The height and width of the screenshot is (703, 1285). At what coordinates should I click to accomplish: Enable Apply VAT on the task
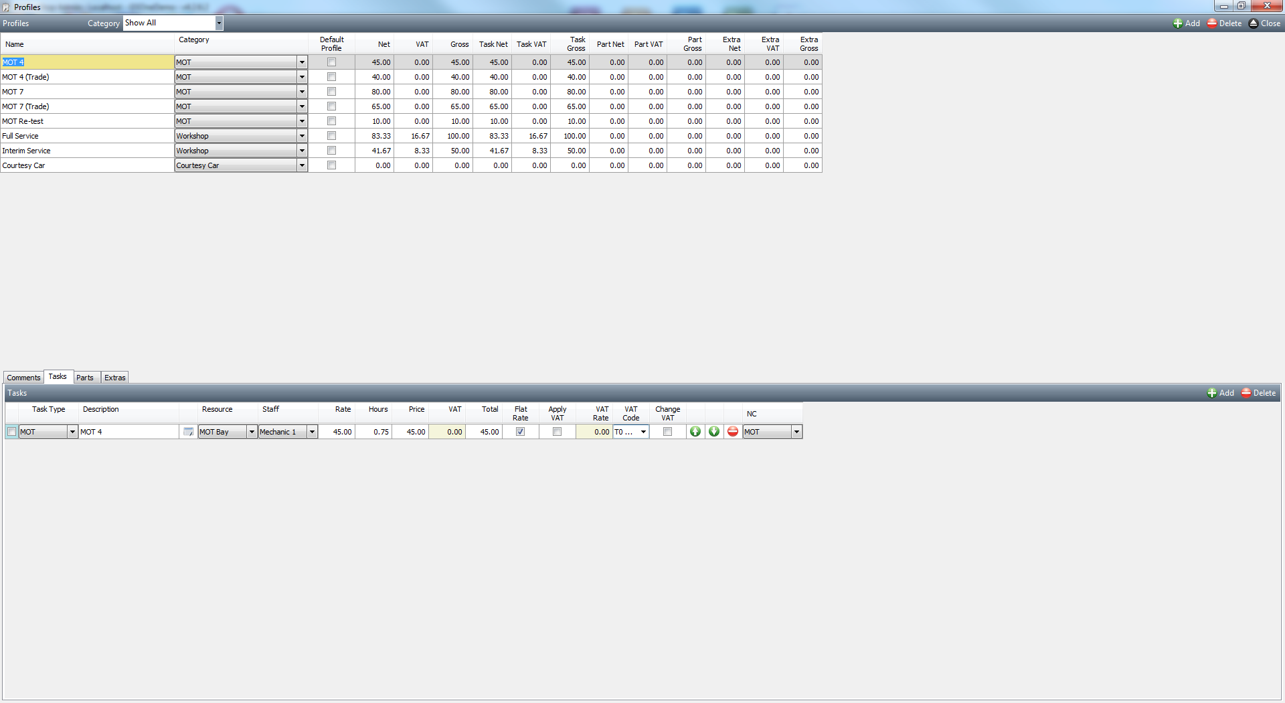point(557,432)
